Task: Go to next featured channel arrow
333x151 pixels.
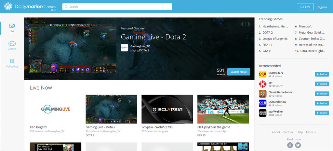Action: [x=249, y=24]
